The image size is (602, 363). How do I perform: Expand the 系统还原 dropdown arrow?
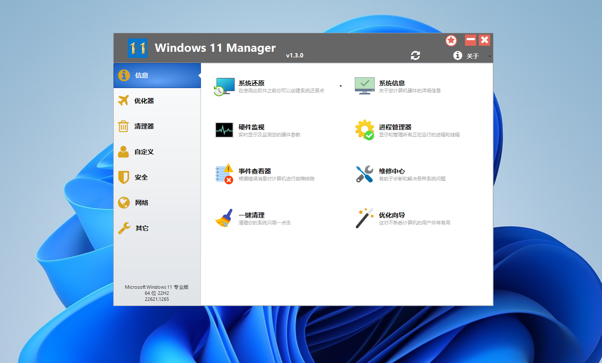[341, 86]
